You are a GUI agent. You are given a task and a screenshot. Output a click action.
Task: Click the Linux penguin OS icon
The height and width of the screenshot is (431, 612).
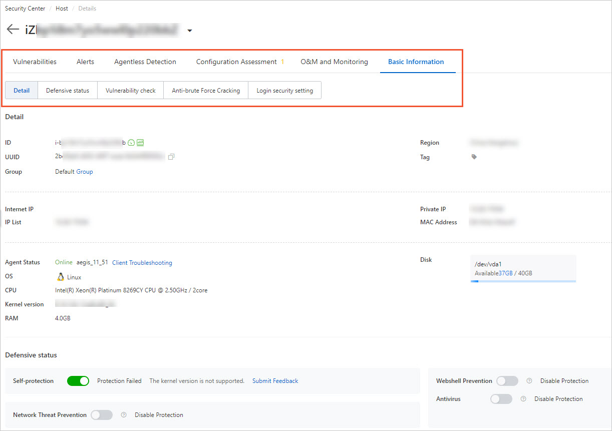tap(60, 276)
